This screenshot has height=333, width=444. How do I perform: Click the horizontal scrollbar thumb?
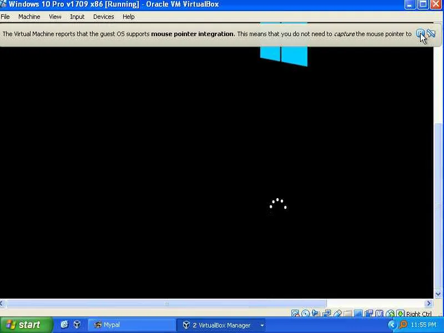point(167,304)
